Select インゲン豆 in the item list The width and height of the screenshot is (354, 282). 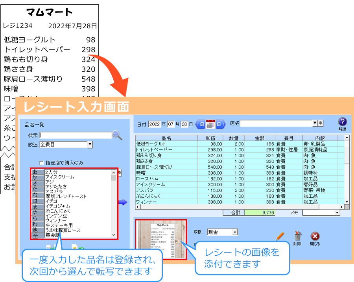click(x=56, y=216)
